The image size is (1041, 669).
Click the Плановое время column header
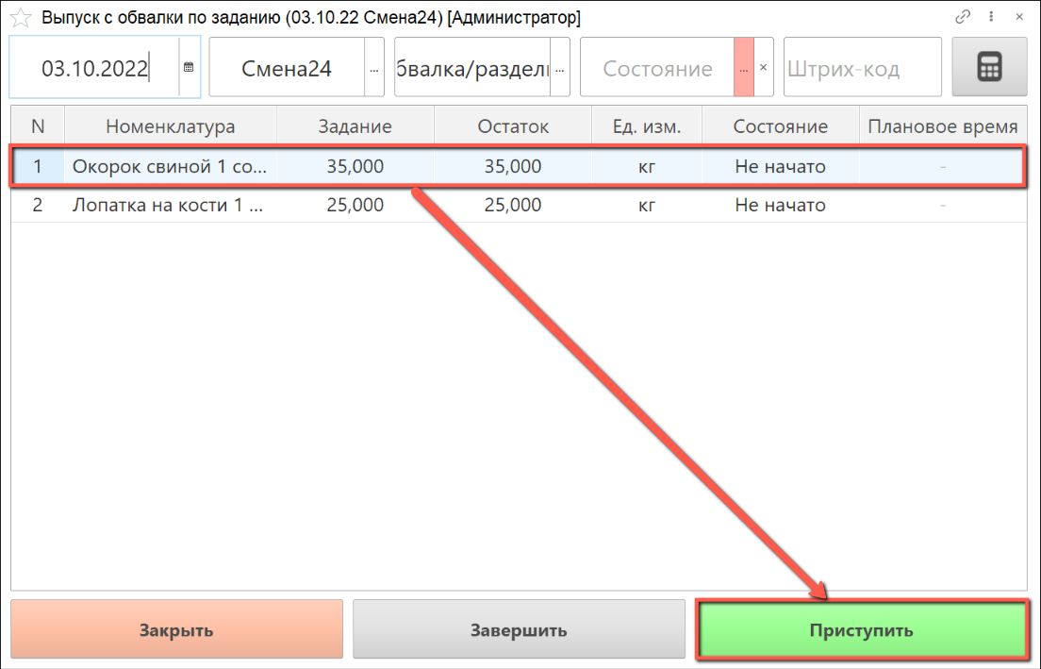tap(942, 126)
